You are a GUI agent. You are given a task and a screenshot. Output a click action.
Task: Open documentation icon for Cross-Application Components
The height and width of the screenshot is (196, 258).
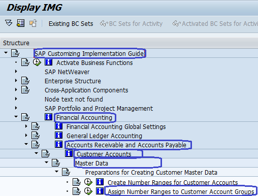[25, 90]
